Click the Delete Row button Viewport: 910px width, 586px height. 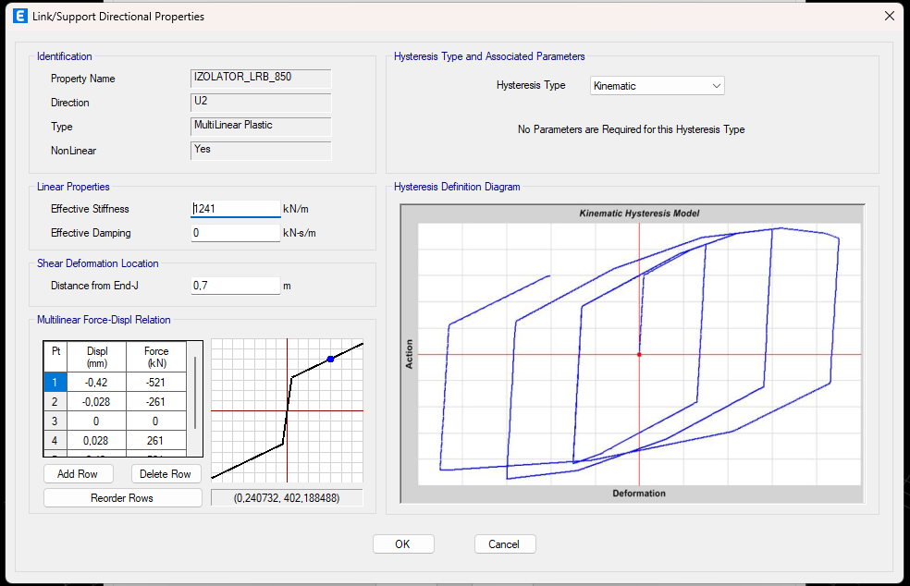166,474
